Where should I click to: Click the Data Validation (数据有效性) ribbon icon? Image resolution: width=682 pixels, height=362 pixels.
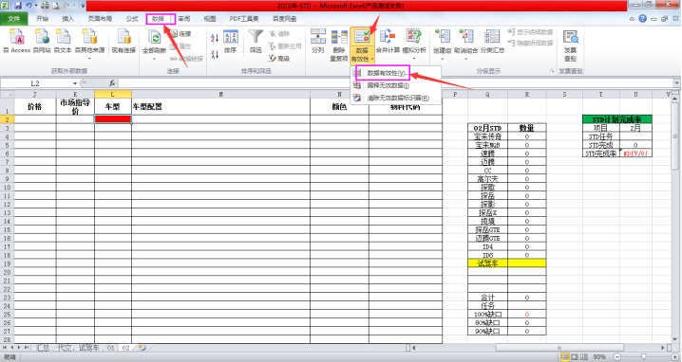pyautogui.click(x=362, y=36)
